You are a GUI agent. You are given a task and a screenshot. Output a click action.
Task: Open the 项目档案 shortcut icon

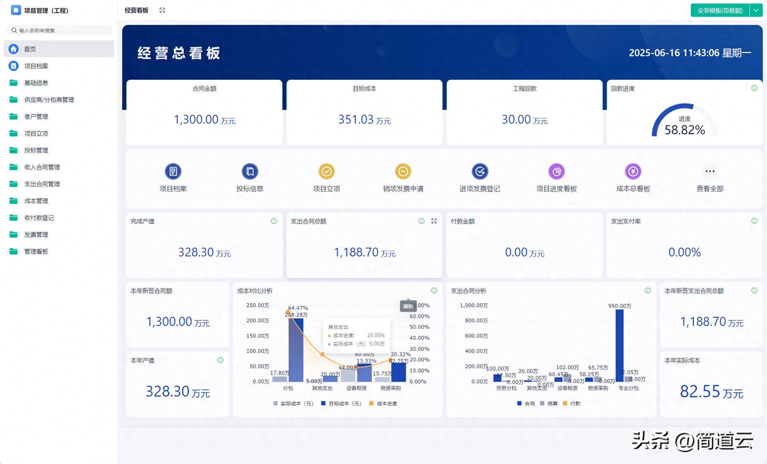[173, 171]
